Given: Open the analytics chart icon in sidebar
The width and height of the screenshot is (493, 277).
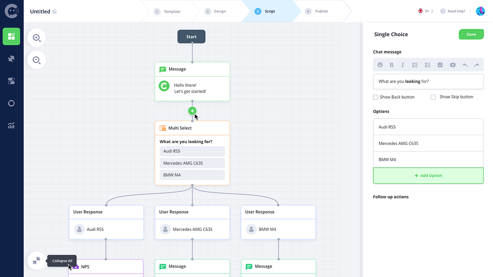Looking at the screenshot, I should point(11,126).
